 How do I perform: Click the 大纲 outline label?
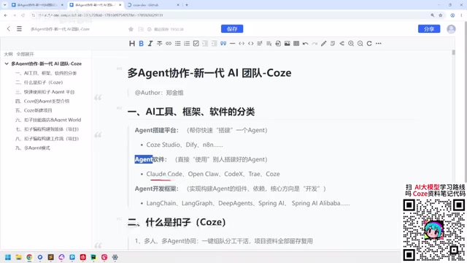(x=8, y=54)
